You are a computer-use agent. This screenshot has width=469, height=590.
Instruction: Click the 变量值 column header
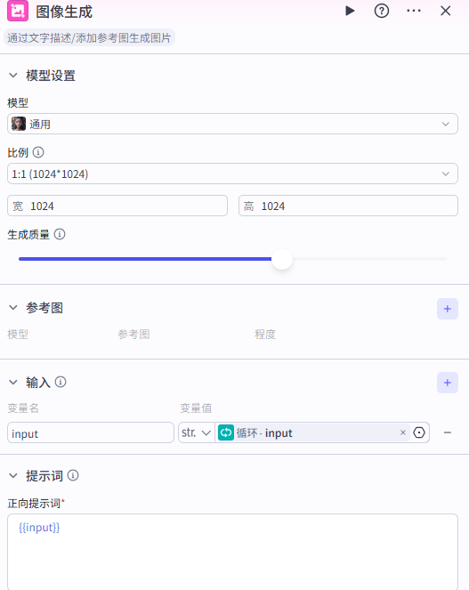196,408
